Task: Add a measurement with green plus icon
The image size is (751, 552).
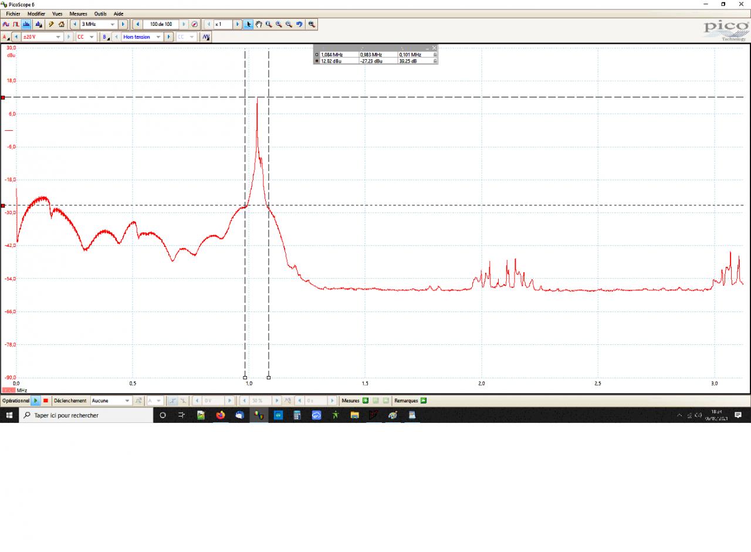Action: click(366, 401)
